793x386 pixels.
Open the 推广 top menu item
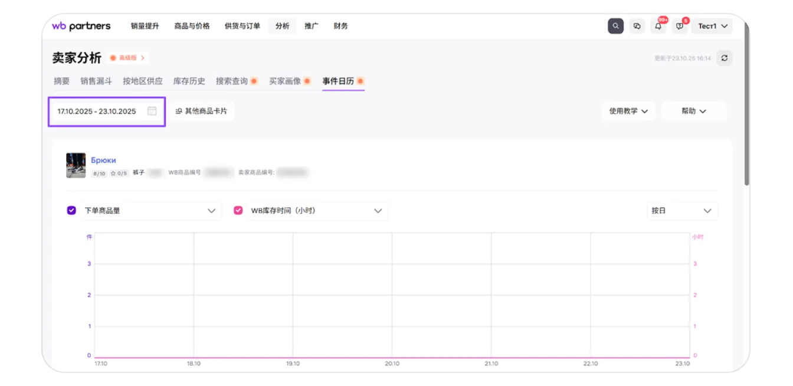pyautogui.click(x=311, y=26)
